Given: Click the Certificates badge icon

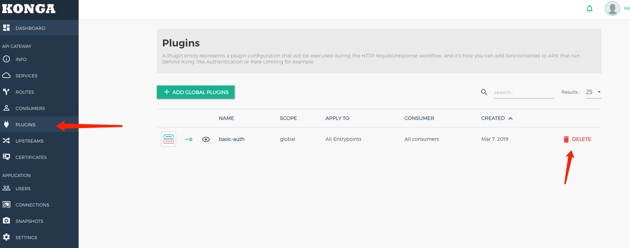Looking at the screenshot, I should [x=6, y=157].
